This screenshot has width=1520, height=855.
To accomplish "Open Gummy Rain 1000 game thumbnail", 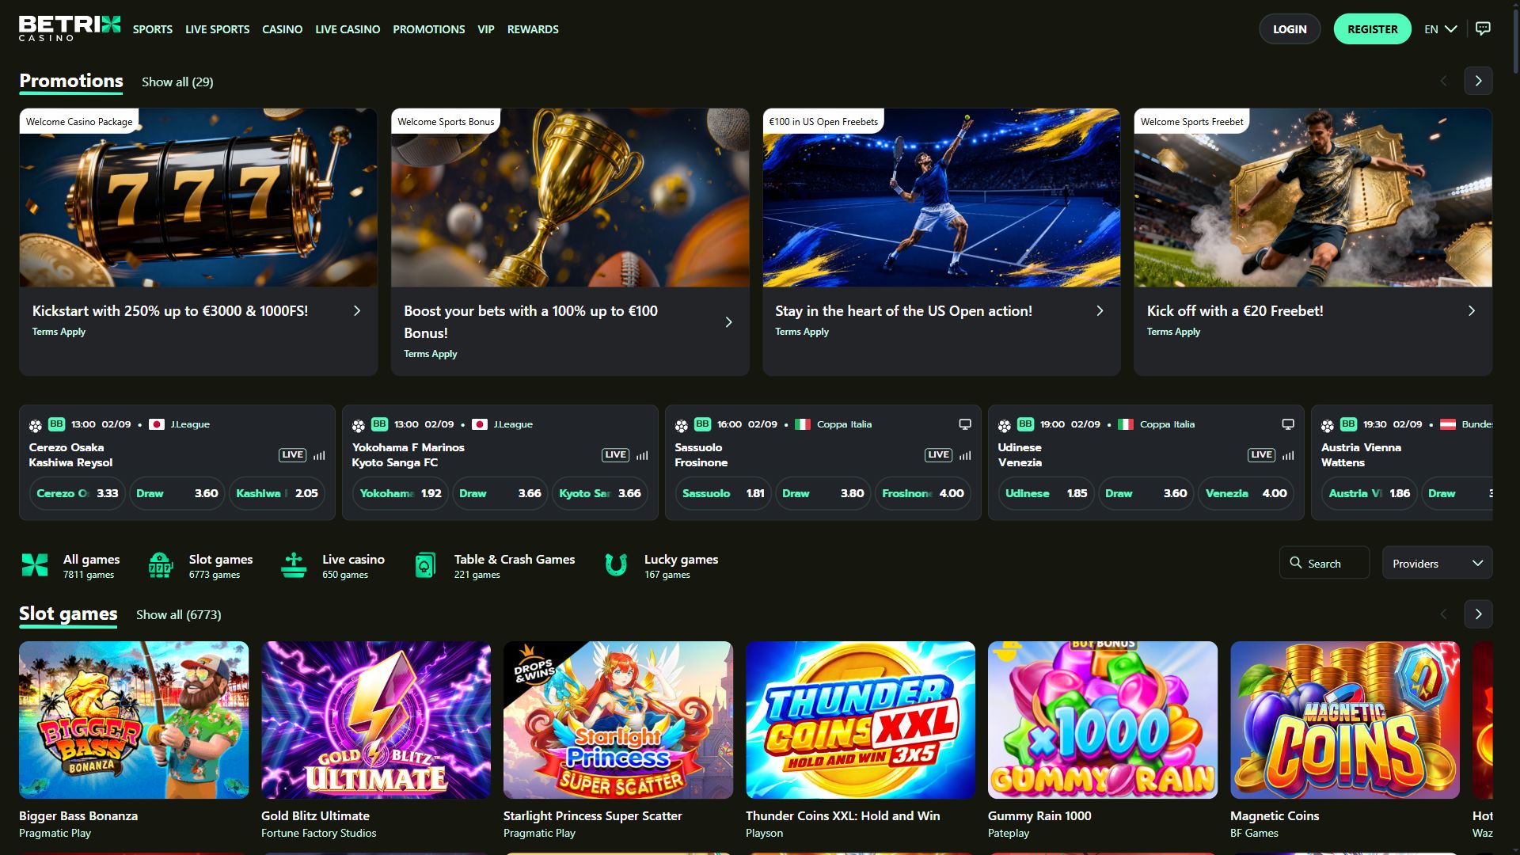I will click(x=1103, y=720).
